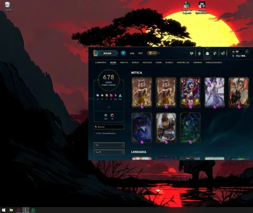Open the FEITIÇOS tab
The width and height of the screenshot is (253, 213).
[147, 62]
